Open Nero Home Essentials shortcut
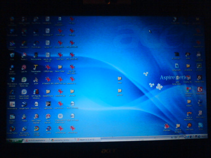The height and width of the screenshot is (158, 211). click(x=24, y=129)
